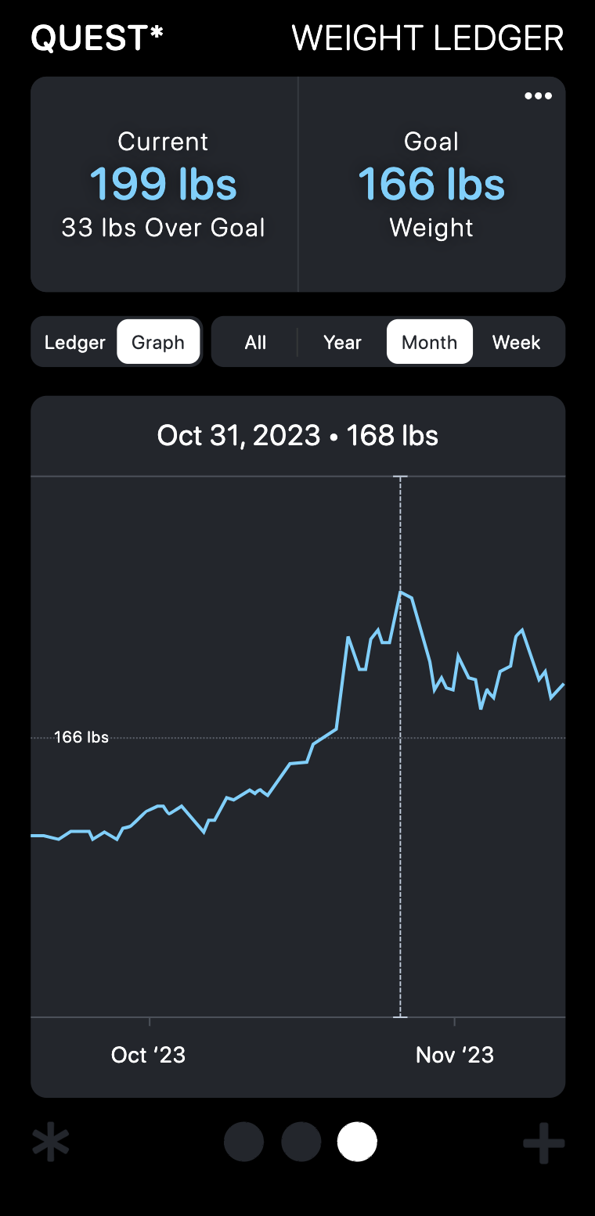This screenshot has height=1216, width=595.
Task: Tap the Goal 166 lbs panel
Action: [x=431, y=185]
